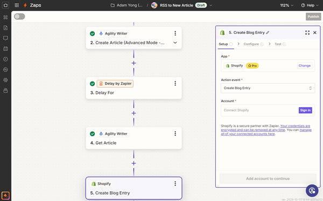Image resolution: width=323 pixels, height=201 pixels.
Task: Open the help chat bubble button
Action: 312,190
